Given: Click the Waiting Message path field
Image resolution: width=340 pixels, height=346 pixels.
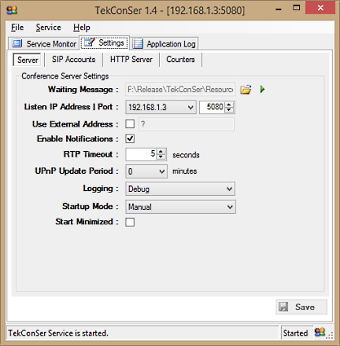Looking at the screenshot, I should point(180,90).
